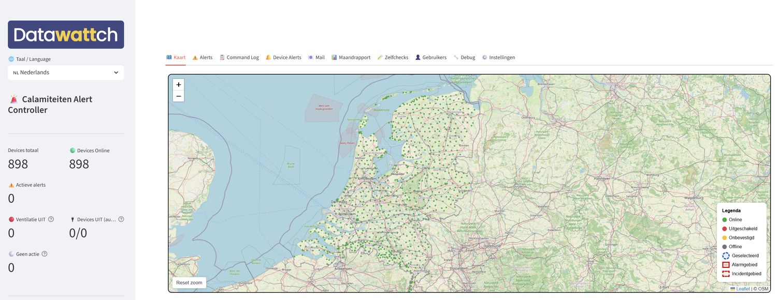Click the map icon on the Kaart tab

[x=169, y=57]
